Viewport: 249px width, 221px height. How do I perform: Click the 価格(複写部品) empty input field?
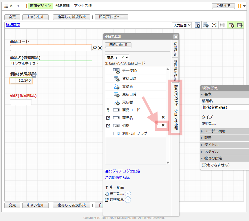tap(21, 102)
